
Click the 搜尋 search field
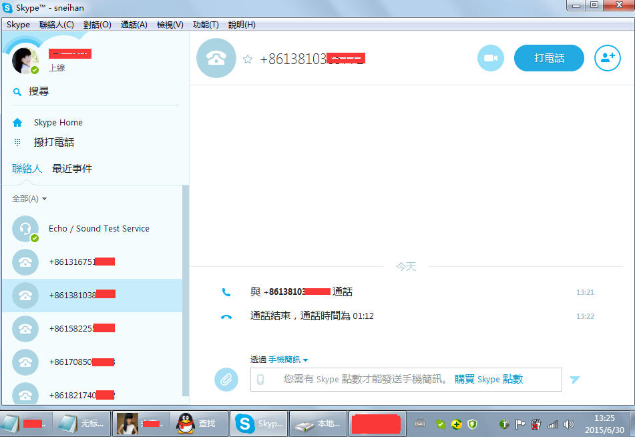pyautogui.click(x=95, y=92)
